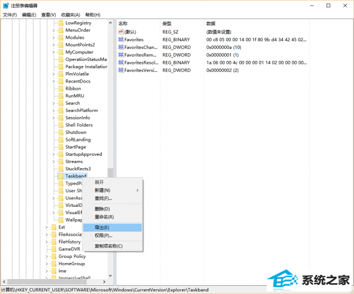Screen dimensions: 354x294
Task: Click the FavoritesVersi... value icon
Action: coord(121,70)
